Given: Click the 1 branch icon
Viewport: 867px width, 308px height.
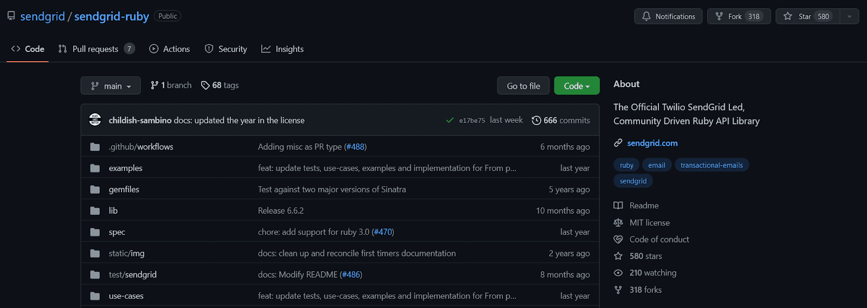Looking at the screenshot, I should 154,86.
